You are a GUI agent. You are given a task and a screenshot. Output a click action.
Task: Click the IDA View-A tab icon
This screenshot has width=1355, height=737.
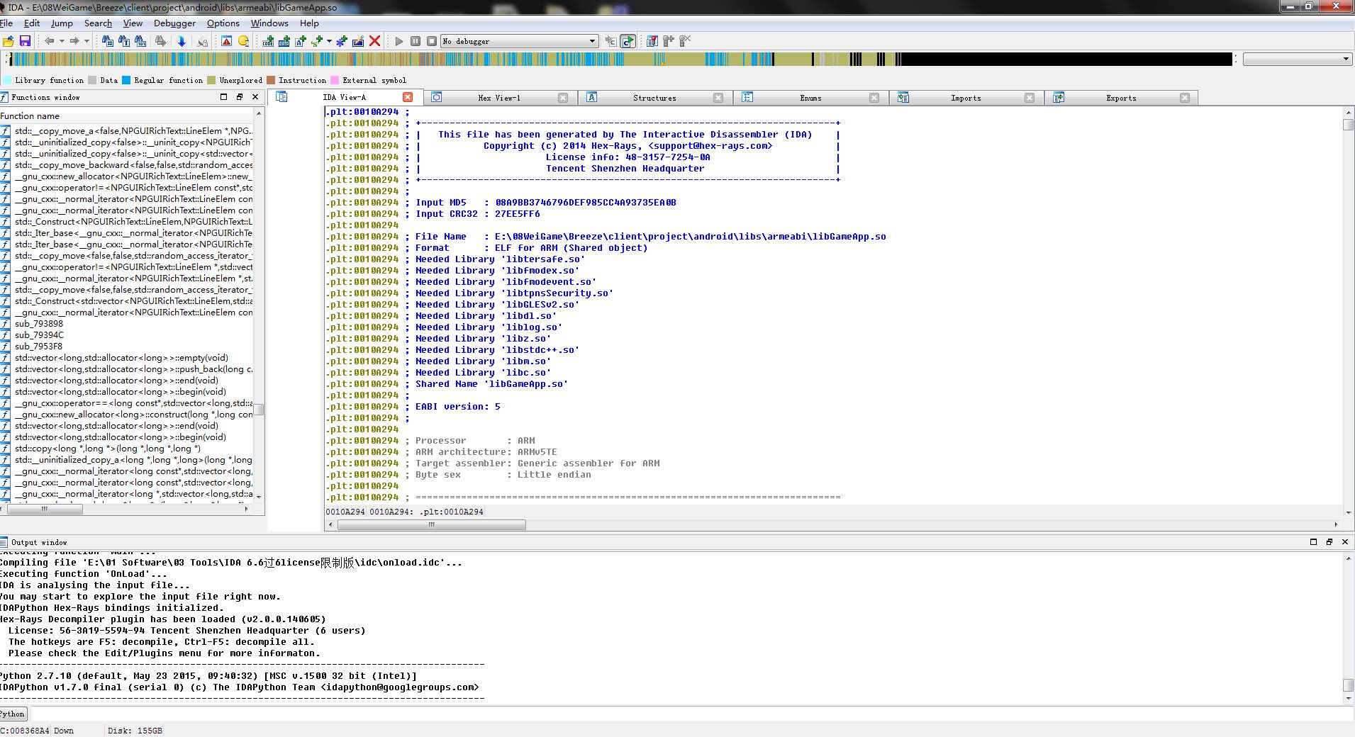pyautogui.click(x=281, y=97)
